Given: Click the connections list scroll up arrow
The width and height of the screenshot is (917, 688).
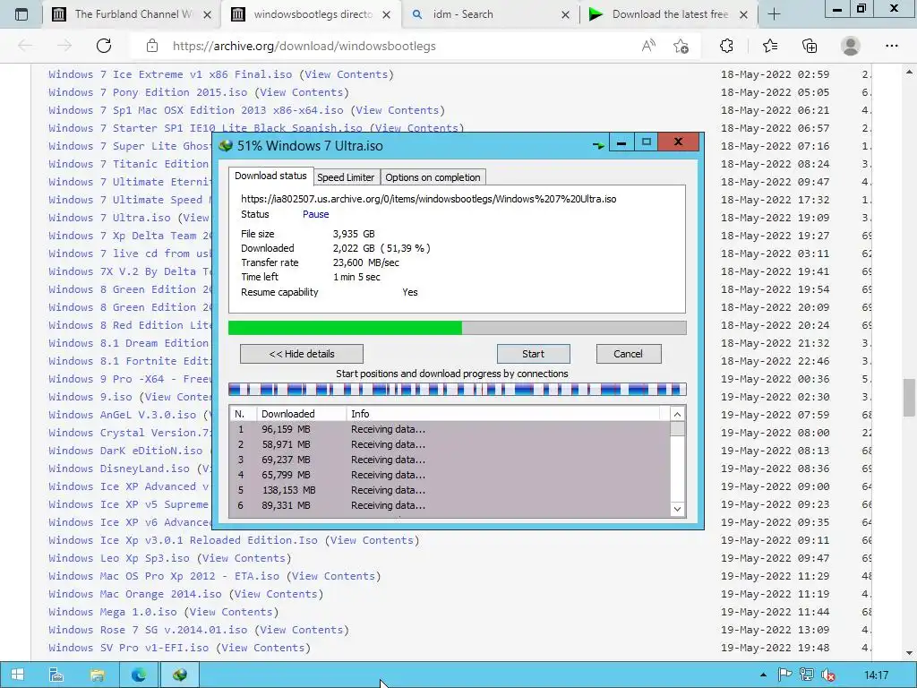Looking at the screenshot, I should click(677, 414).
